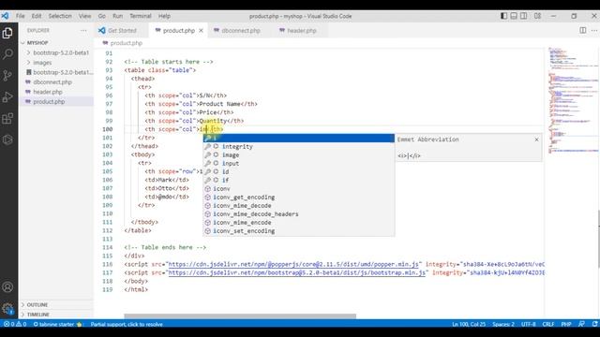Open bootstrap-5.2.0-beta1 archive file
The height and width of the screenshot is (337, 600).
pos(56,72)
